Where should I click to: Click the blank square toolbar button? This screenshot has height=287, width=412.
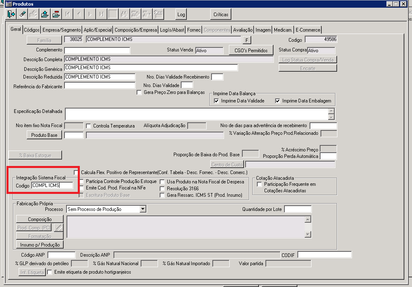[x=113, y=14]
